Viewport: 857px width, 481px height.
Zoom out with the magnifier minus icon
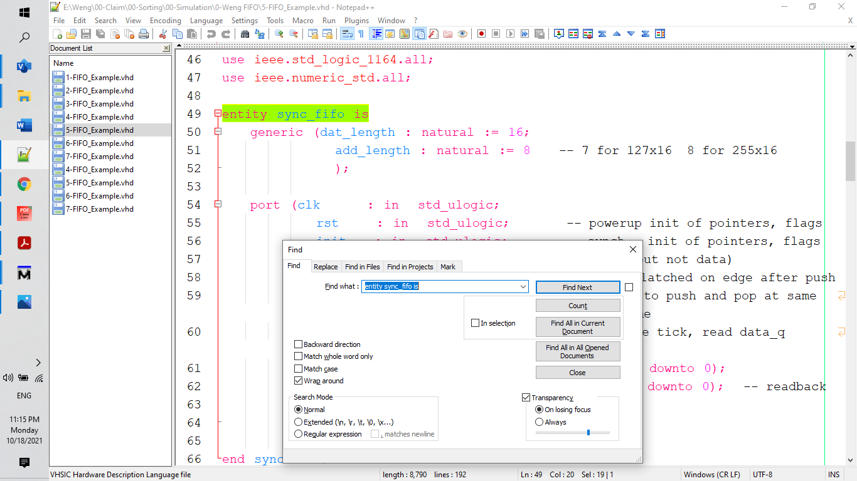(x=294, y=34)
